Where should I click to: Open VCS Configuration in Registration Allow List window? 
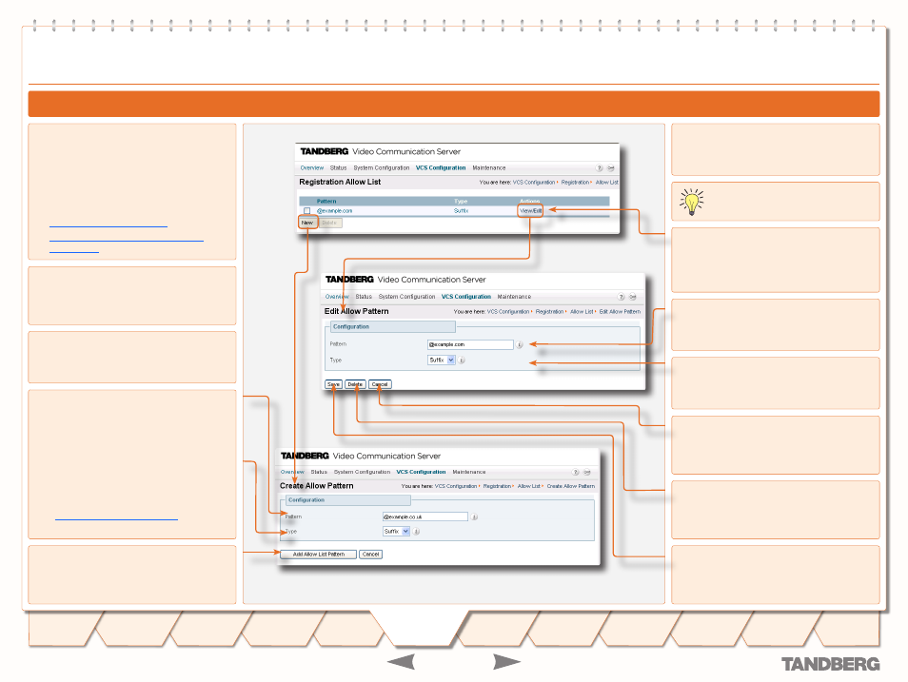441,168
